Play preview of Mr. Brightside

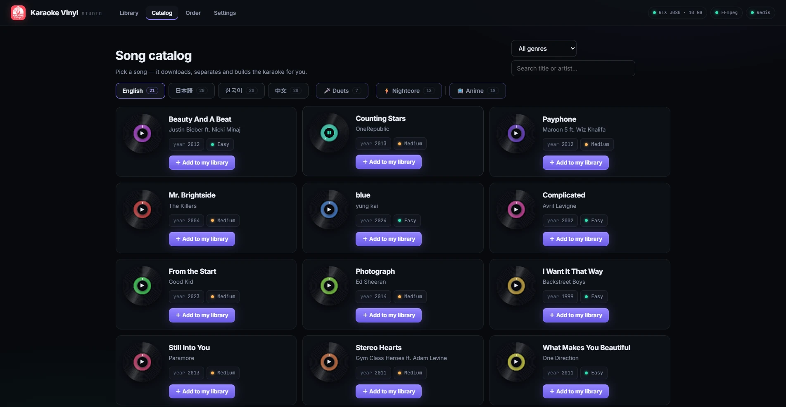(142, 209)
